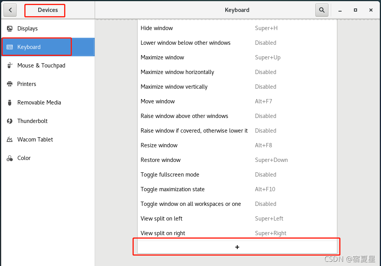Minimize the Keyboard settings window
This screenshot has width=381, height=266.
pyautogui.click(x=340, y=10)
